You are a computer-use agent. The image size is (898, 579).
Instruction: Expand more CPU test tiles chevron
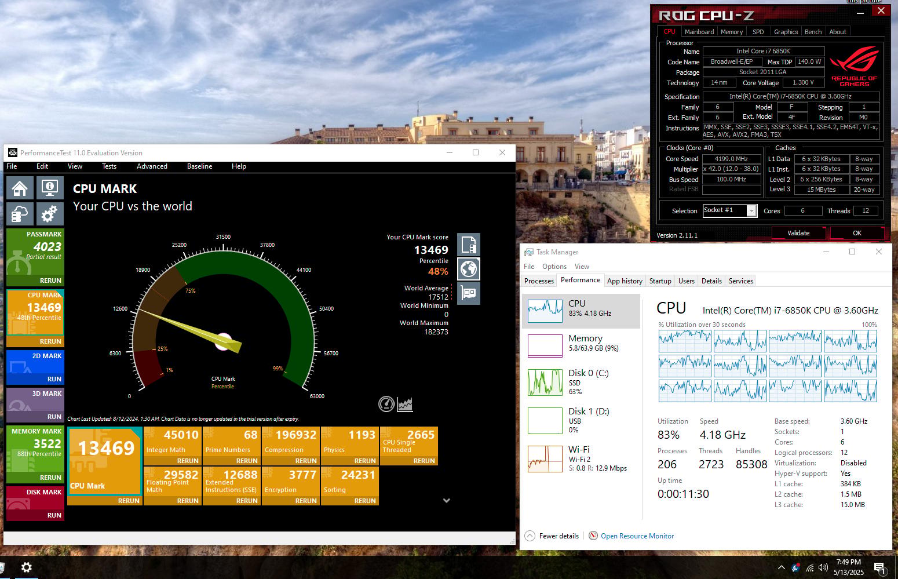pos(447,500)
